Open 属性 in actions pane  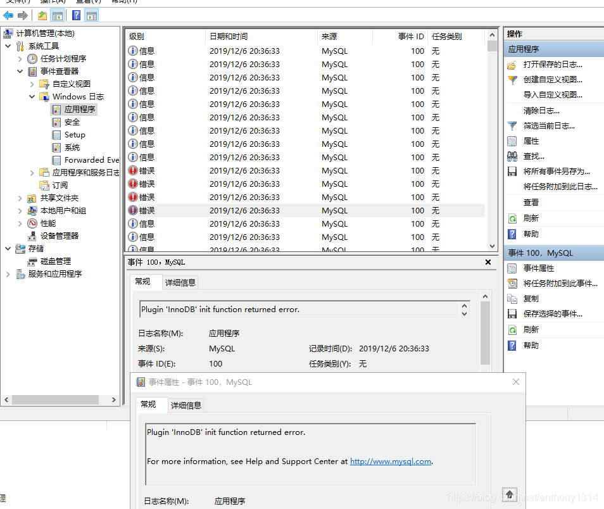click(531, 141)
